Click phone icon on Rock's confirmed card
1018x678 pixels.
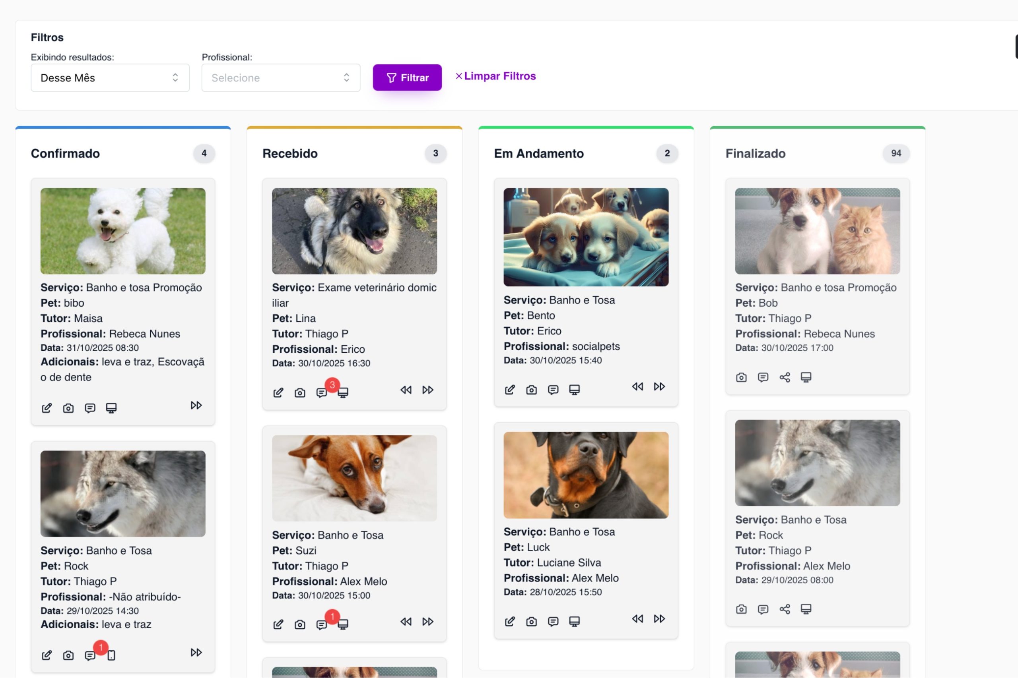click(x=111, y=655)
